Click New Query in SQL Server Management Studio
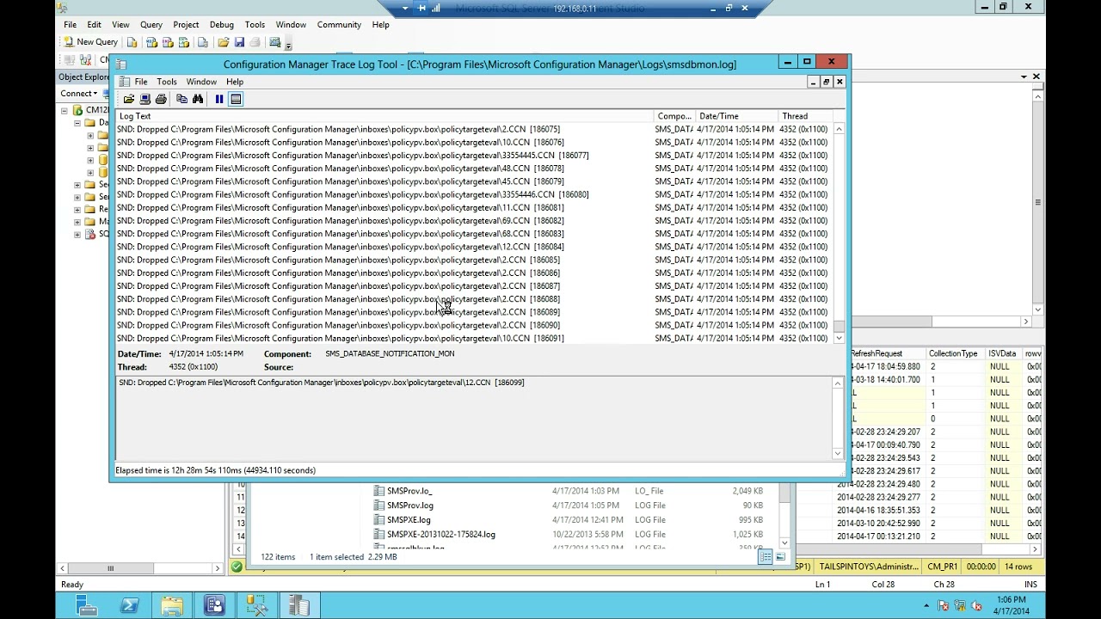 tap(91, 41)
